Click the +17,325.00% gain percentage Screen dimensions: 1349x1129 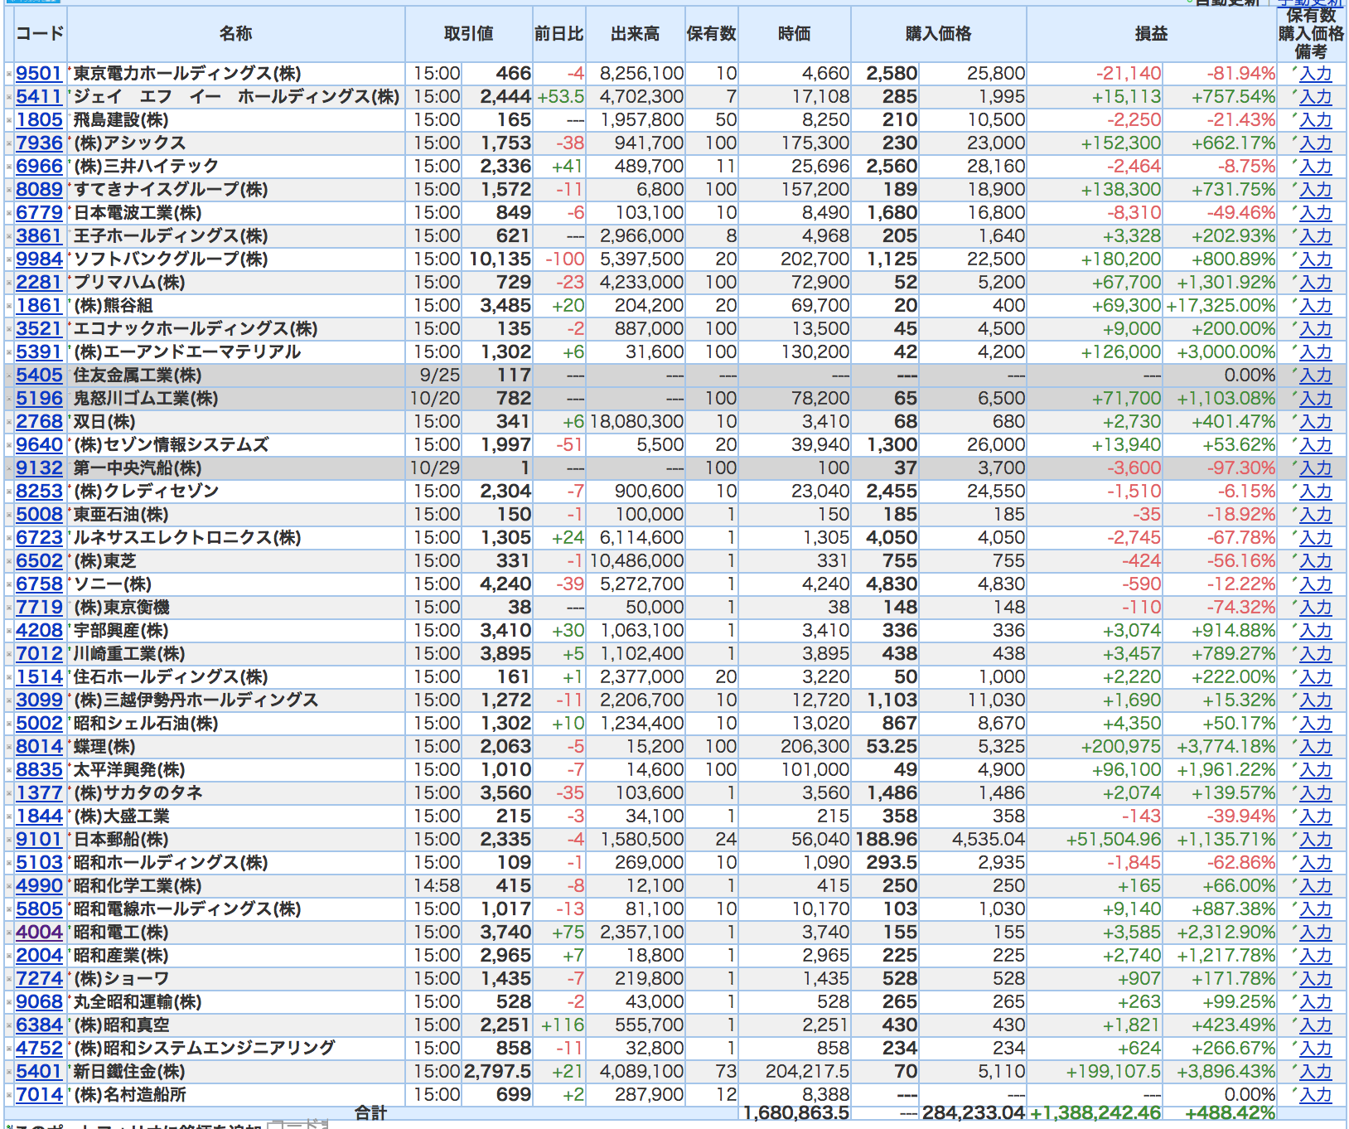(x=1221, y=306)
